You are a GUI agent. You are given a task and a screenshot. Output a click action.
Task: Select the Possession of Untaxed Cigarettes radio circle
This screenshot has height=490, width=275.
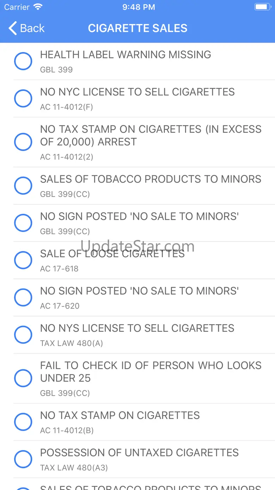23,459
